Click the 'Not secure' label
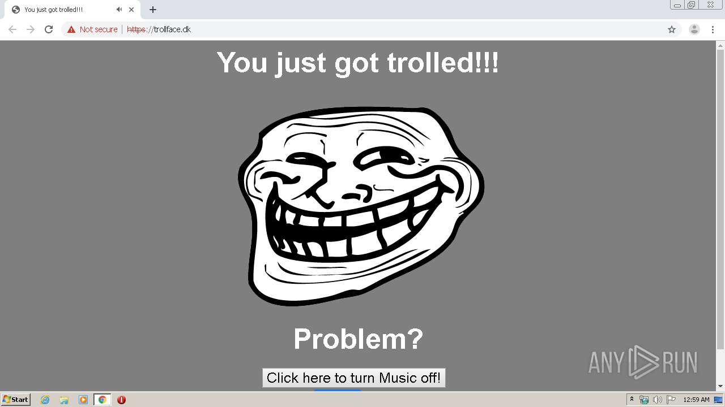Viewport: 725px width, 407px height. (99, 29)
